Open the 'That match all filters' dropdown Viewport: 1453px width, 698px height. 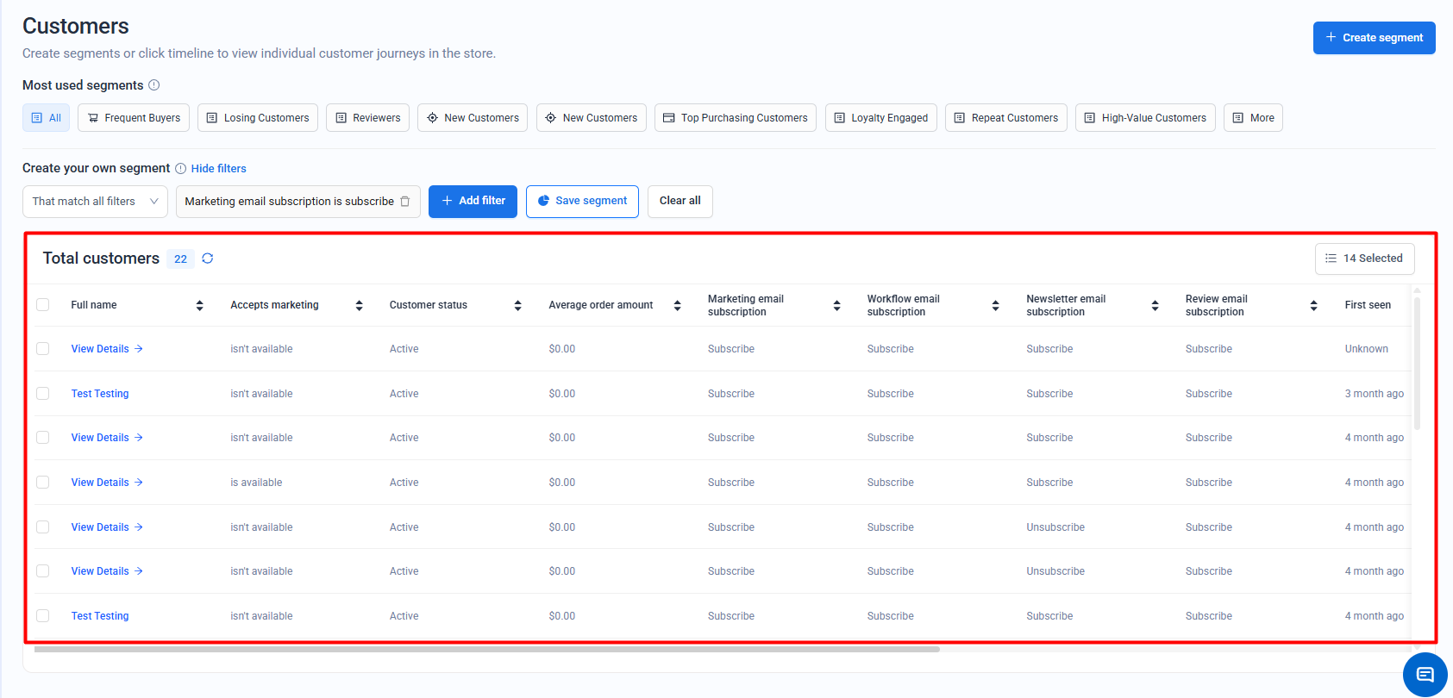pos(95,202)
